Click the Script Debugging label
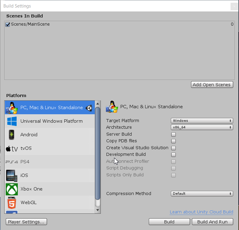 point(125,168)
